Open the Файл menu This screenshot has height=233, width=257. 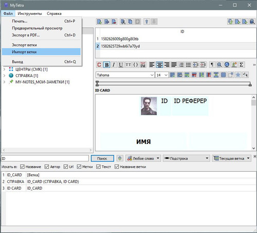(x=8, y=13)
